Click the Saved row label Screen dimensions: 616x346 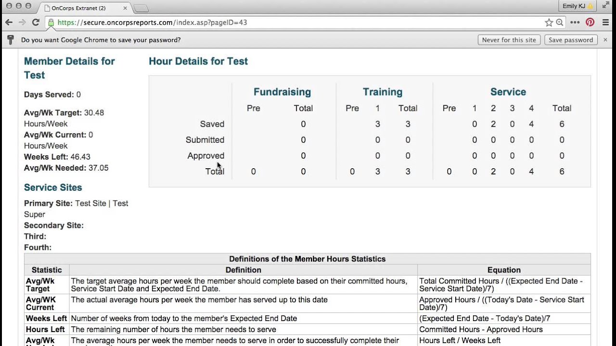(212, 124)
